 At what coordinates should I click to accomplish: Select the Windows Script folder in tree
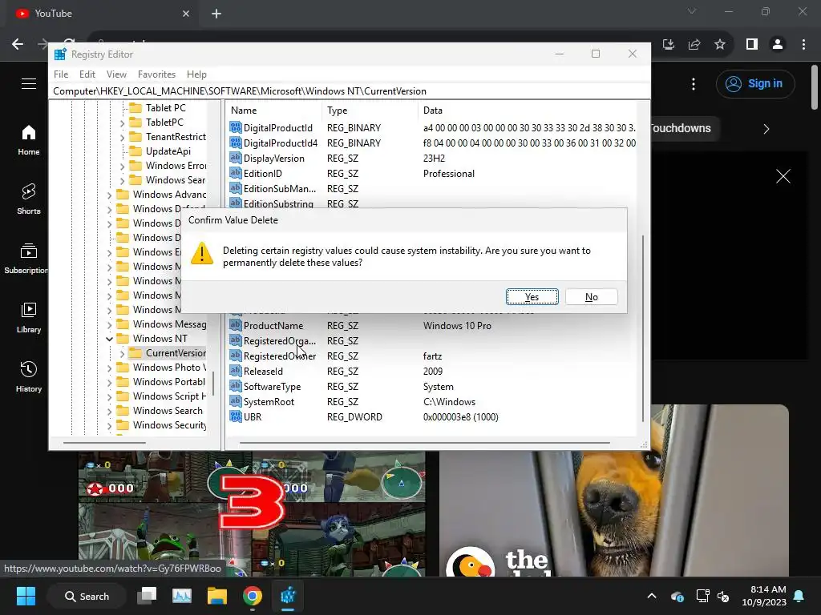click(161, 396)
